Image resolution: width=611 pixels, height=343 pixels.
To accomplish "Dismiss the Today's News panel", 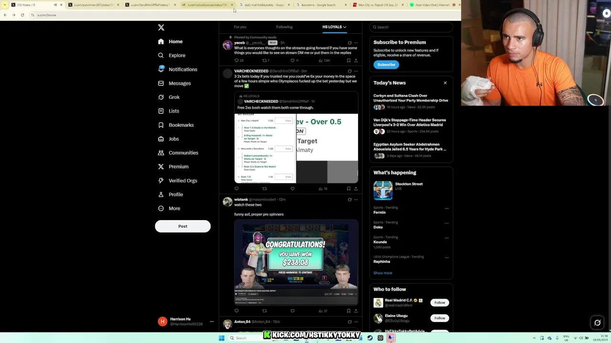I will pos(445,83).
